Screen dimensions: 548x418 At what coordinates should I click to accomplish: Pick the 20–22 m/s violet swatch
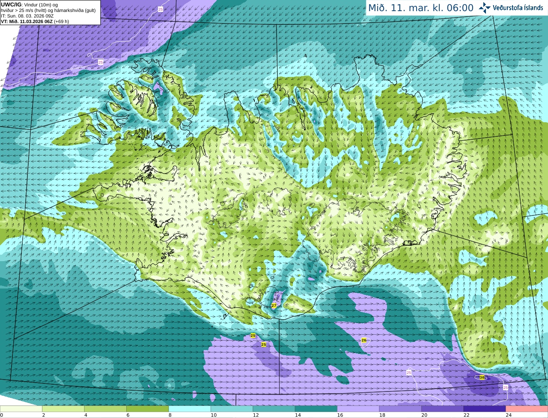[x=443, y=409]
